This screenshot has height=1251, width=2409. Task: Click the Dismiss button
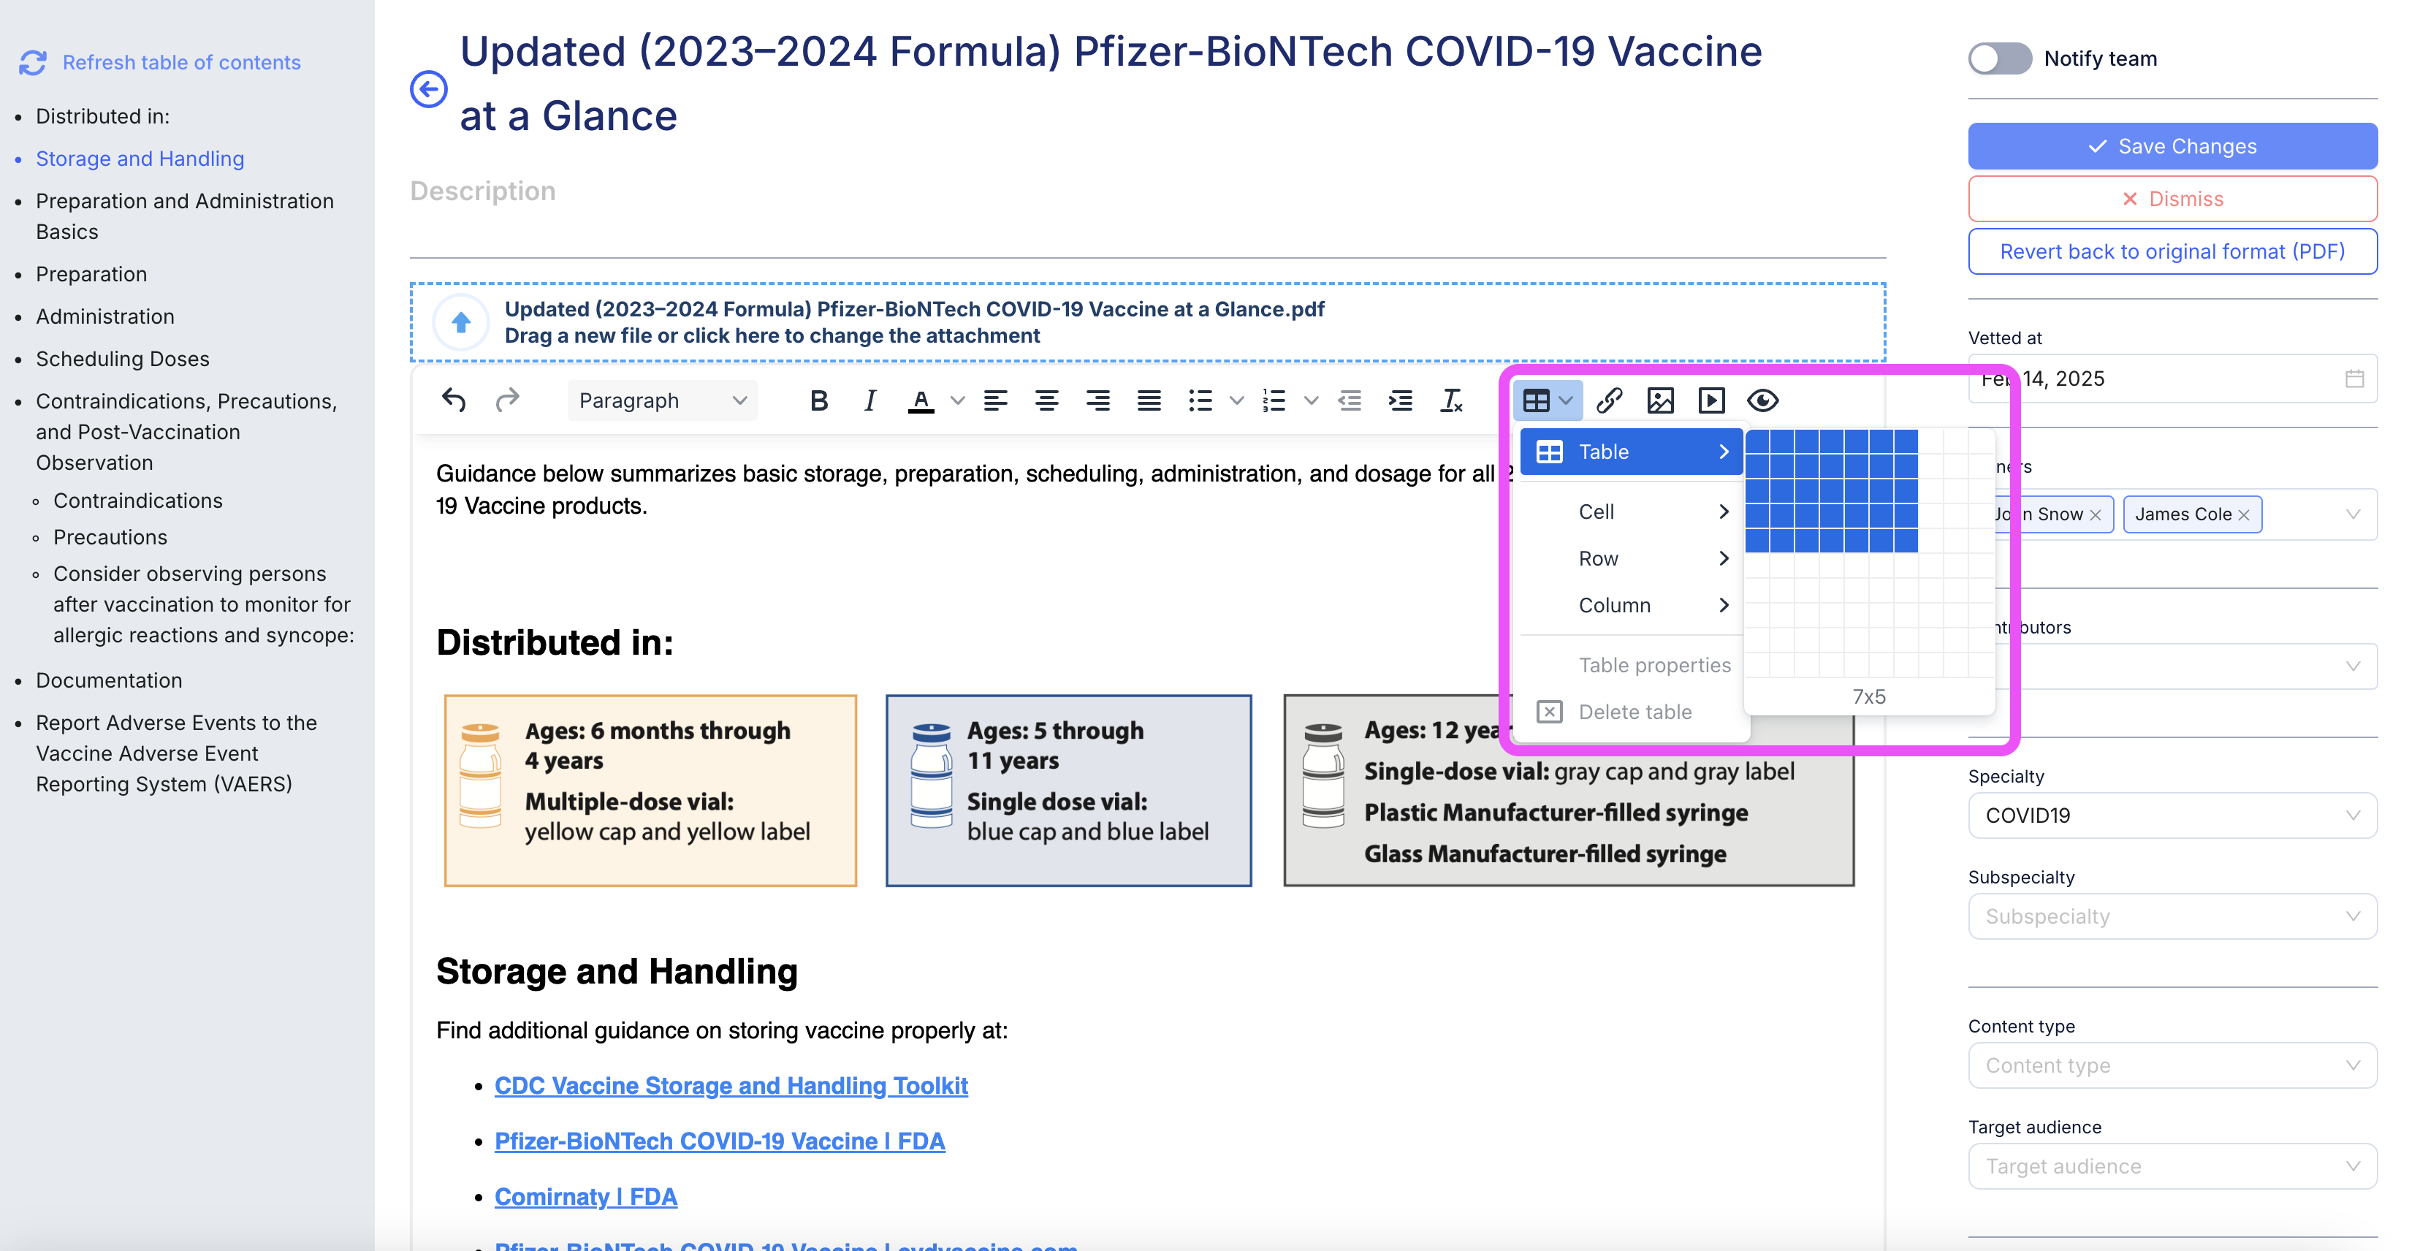click(x=2172, y=198)
